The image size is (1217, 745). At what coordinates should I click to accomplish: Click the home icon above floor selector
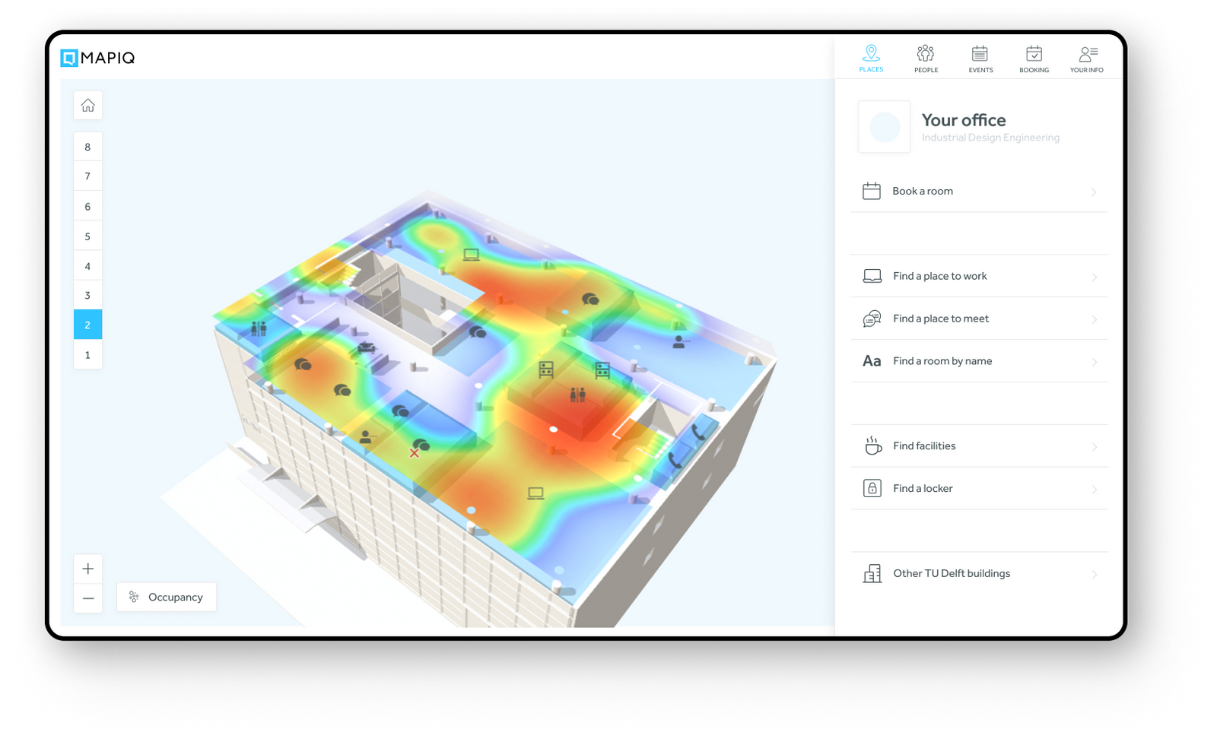point(87,105)
